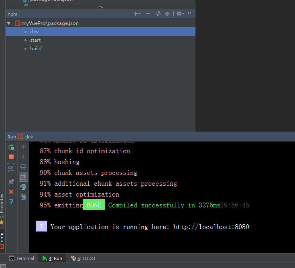The height and width of the screenshot is (268, 295).
Task: Click the plus add icon in npm panel
Action: 137,14
